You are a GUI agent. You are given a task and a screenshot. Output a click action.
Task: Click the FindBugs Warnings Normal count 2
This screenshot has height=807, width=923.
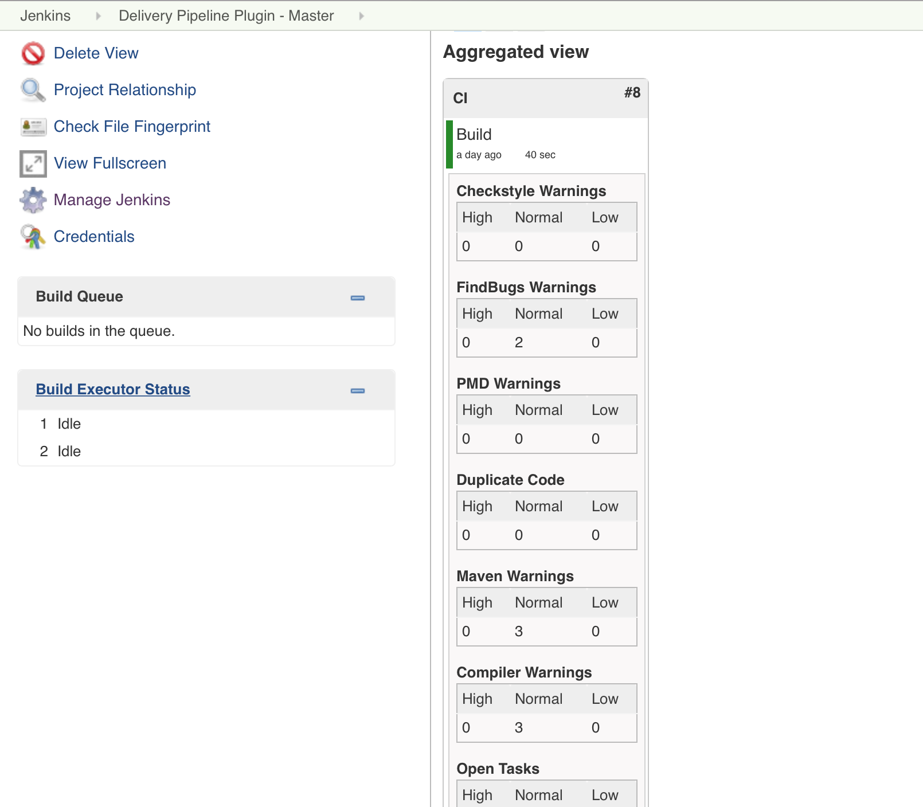519,343
